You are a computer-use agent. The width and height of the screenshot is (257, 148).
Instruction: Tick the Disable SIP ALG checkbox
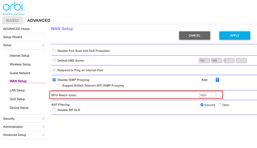point(54,110)
